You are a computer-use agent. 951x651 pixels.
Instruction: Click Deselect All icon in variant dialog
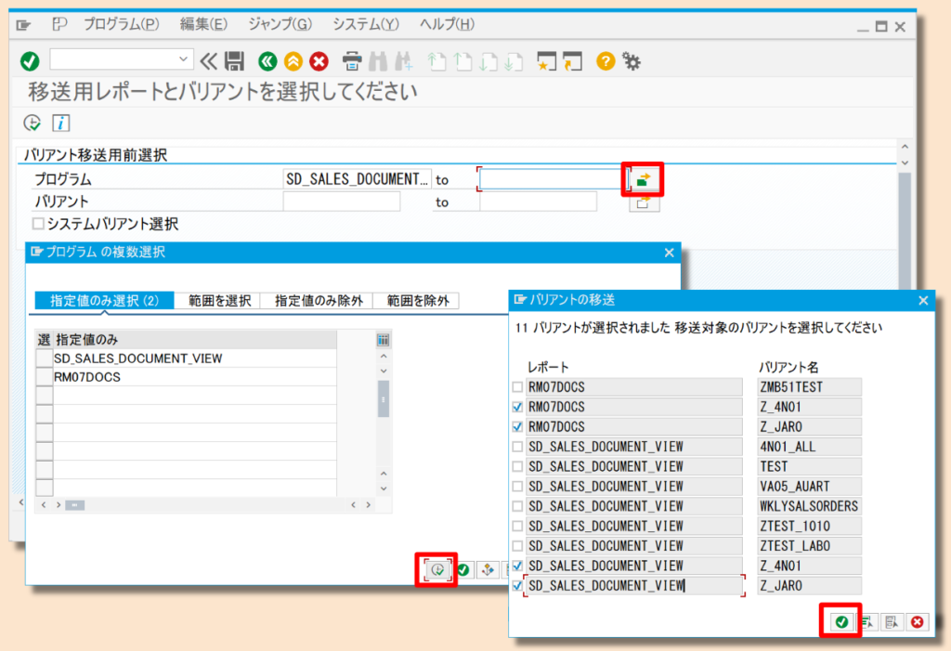(x=892, y=621)
